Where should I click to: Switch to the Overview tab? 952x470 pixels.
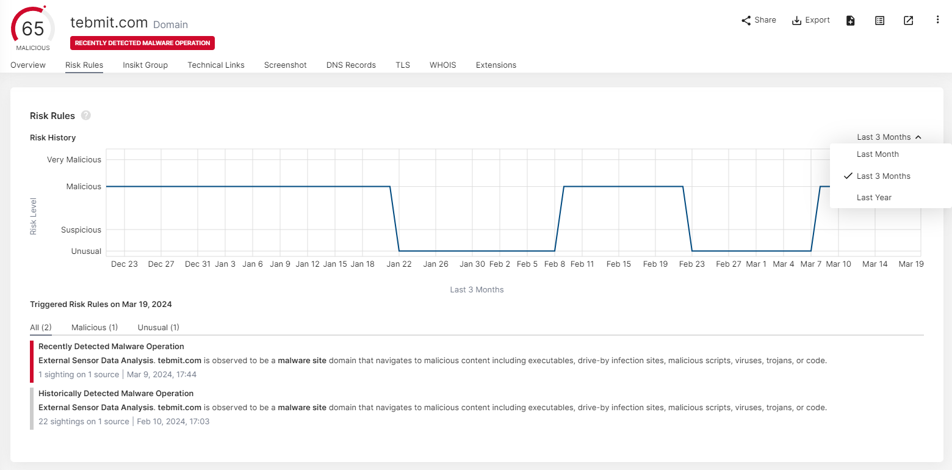[x=28, y=65]
